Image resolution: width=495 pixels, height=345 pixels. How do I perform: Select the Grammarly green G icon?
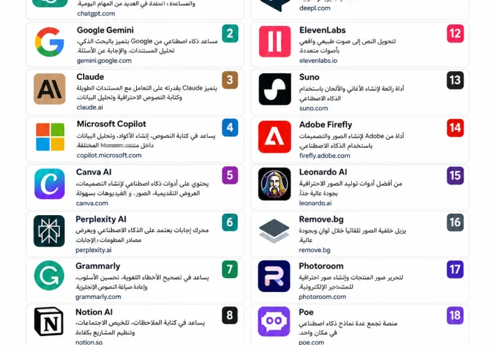[x=50, y=276]
